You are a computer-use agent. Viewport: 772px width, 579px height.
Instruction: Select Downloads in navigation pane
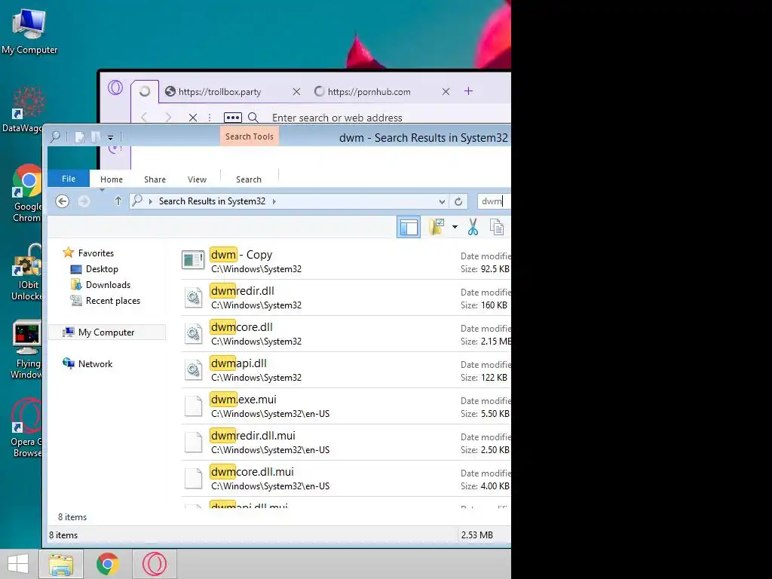click(108, 284)
